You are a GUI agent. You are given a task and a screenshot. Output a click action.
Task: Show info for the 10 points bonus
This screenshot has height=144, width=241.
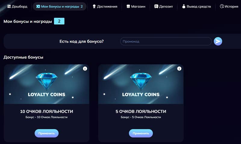point(85,69)
